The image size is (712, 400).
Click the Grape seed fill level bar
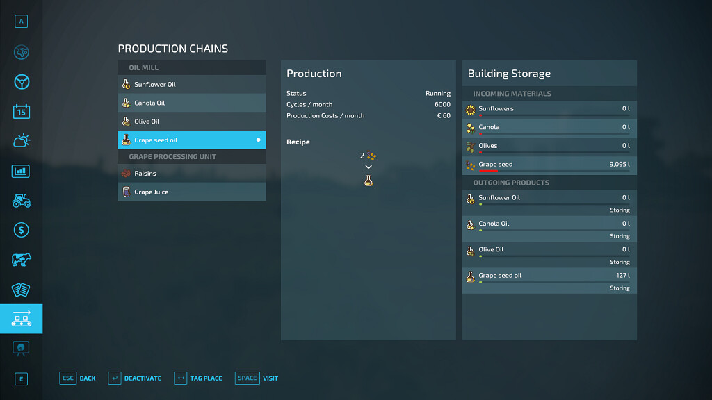(553, 171)
